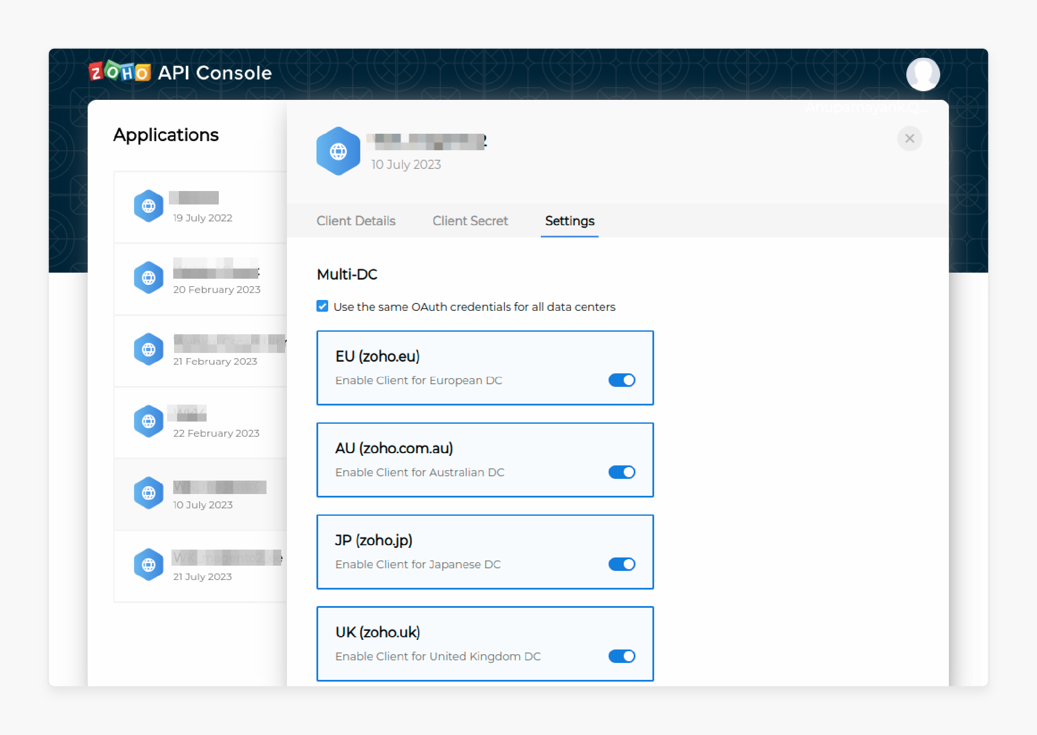Select the application icon dated 20 February 2023
Viewport: 1037px width, 735px height.
(x=148, y=277)
